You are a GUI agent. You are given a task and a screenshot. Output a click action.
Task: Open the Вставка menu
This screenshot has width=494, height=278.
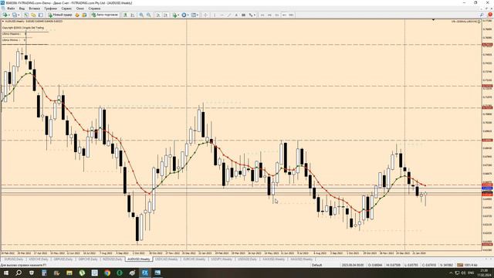pyautogui.click(x=34, y=8)
